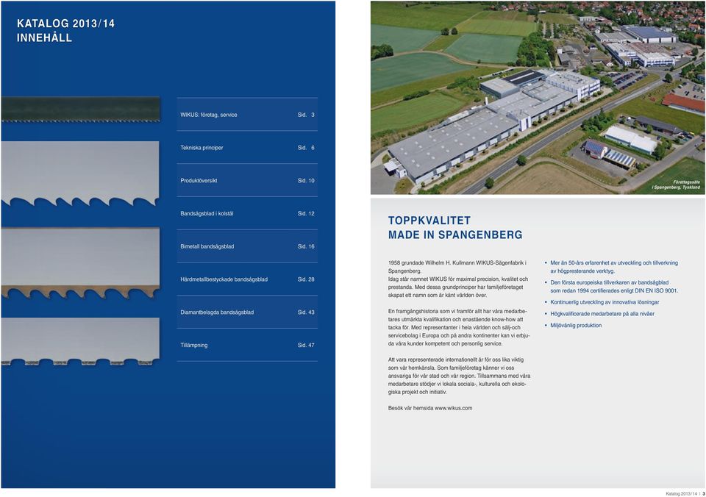Click the bullet 'Miljövänlig produktion'
706x497 pixels.
(x=573, y=326)
